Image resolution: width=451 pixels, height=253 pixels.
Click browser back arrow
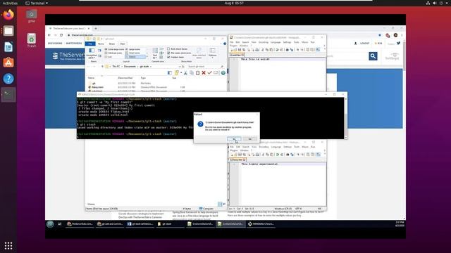click(49, 35)
